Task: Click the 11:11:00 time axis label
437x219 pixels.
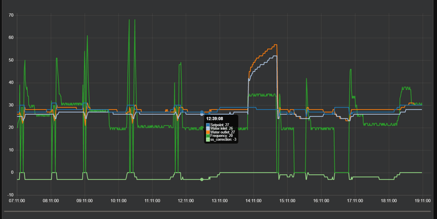Action: 152,200
